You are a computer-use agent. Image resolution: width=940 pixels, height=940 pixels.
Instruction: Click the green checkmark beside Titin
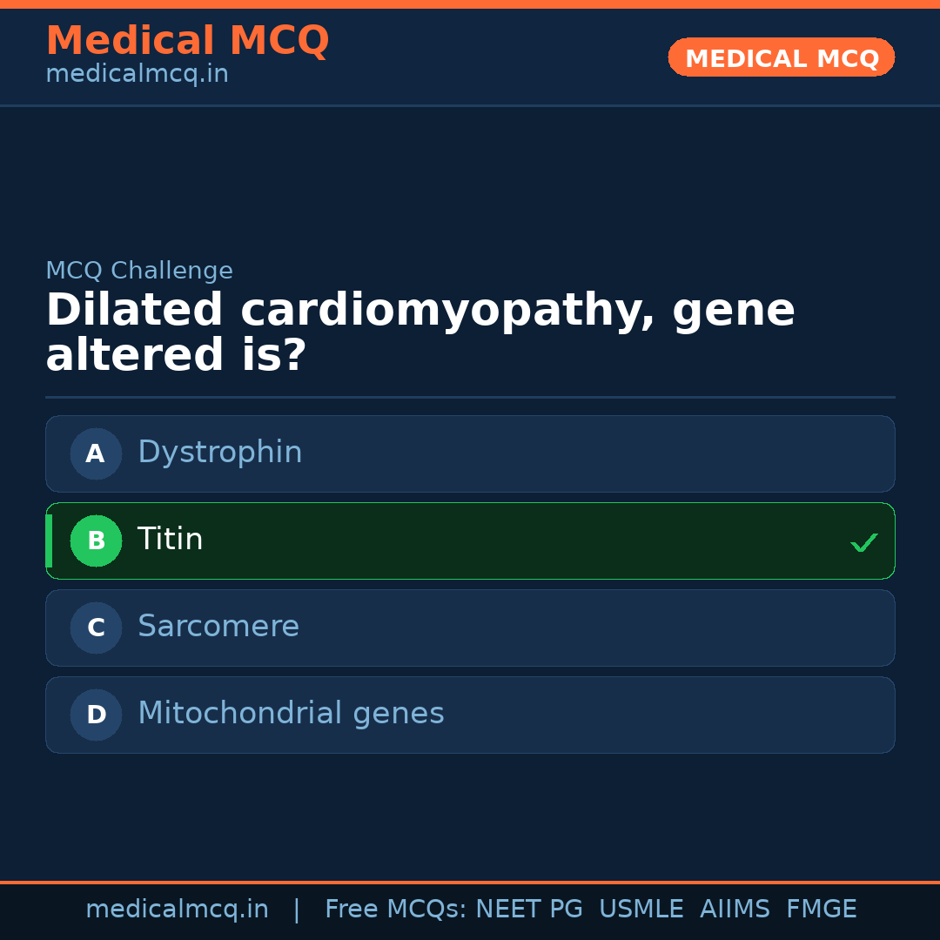(863, 542)
